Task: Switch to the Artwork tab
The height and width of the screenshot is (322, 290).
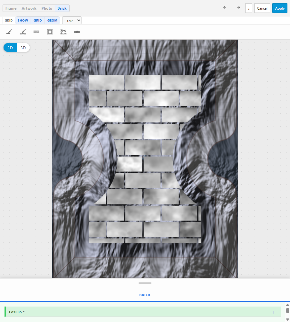Action: pyautogui.click(x=29, y=8)
